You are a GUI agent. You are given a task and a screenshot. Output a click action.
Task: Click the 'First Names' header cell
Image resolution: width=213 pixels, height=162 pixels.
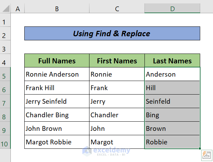[117, 61]
